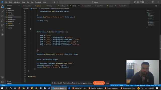Switch to the users.html tab
This screenshot has width=161, height=90.
pyautogui.click(x=100, y=6)
